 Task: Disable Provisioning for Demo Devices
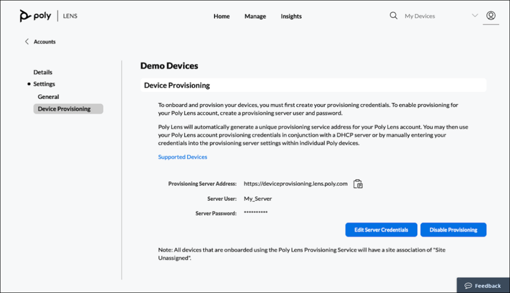[453, 230]
